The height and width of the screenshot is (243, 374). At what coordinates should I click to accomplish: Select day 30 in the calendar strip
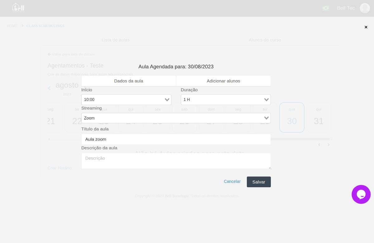pos(292,118)
